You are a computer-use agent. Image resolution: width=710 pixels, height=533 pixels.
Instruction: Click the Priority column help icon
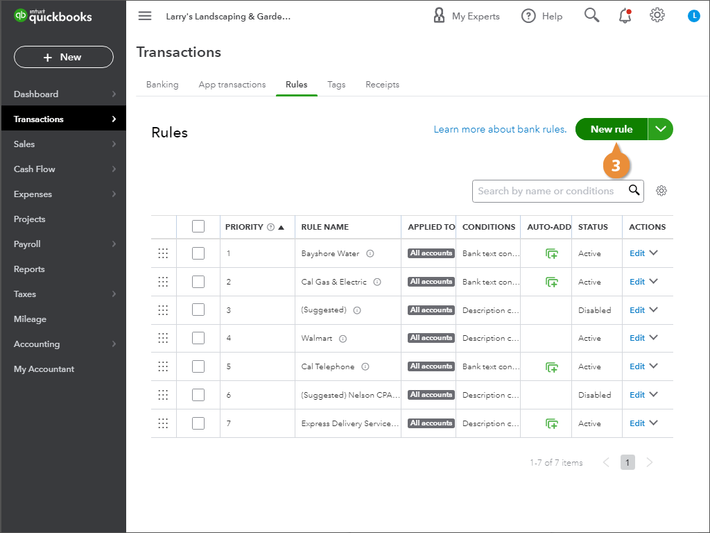[271, 227]
